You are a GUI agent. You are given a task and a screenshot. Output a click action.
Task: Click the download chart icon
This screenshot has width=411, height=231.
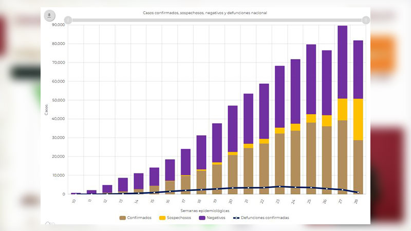49,15
